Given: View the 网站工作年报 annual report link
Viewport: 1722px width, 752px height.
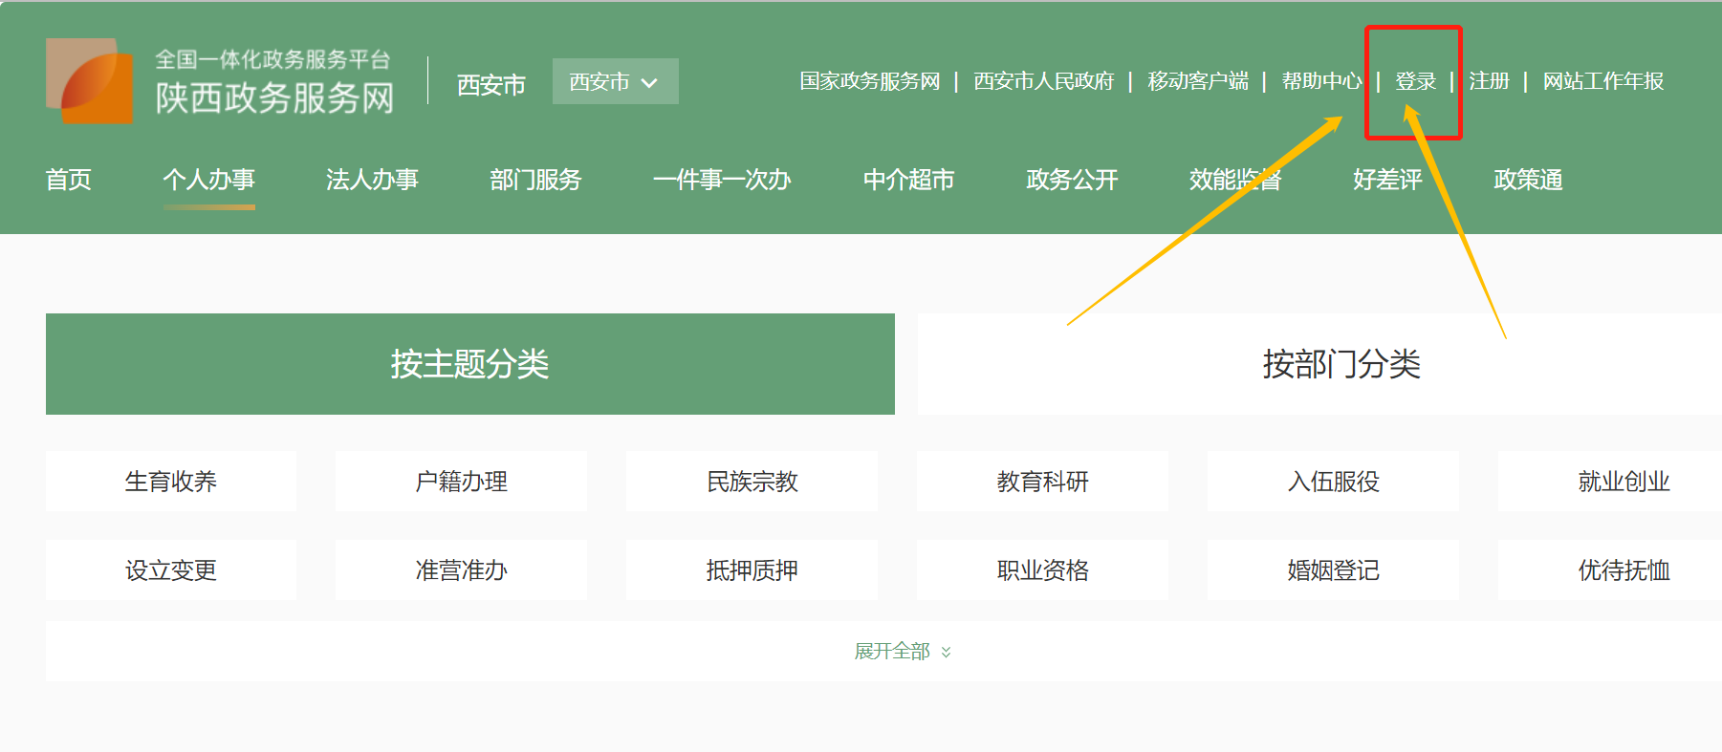Looking at the screenshot, I should [1602, 82].
